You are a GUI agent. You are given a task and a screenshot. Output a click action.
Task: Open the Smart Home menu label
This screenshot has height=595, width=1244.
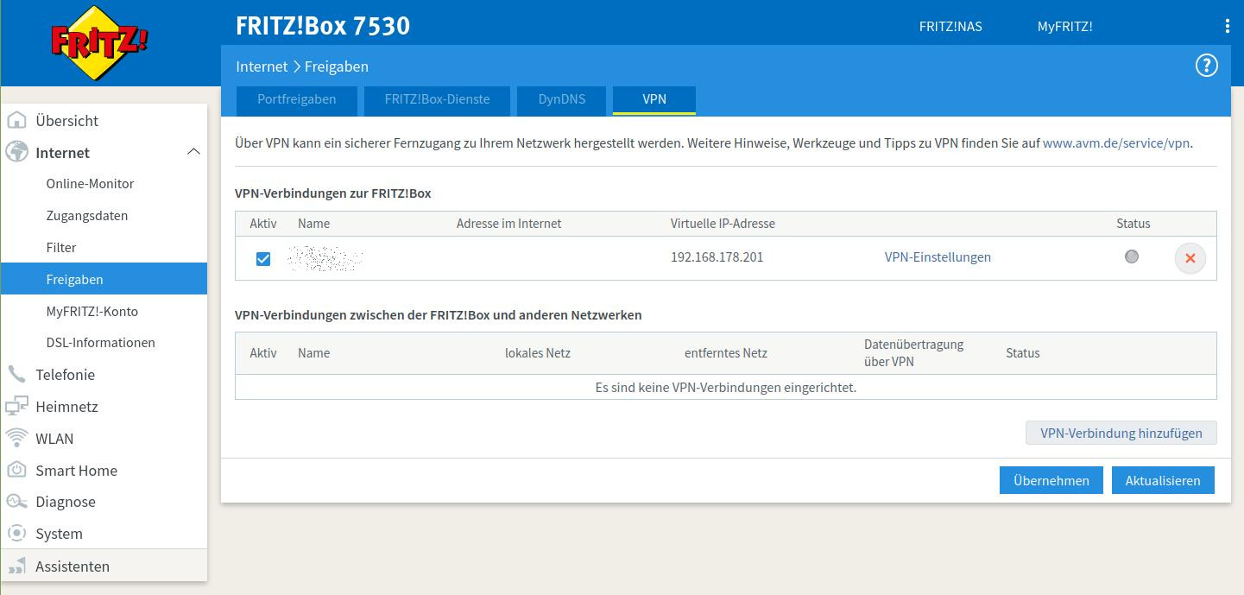coord(76,471)
